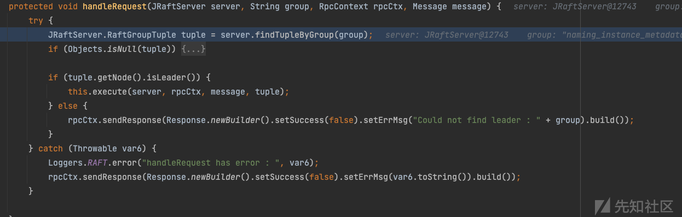
Task: Click the error method on Loggers.RAFT
Action: [124, 163]
